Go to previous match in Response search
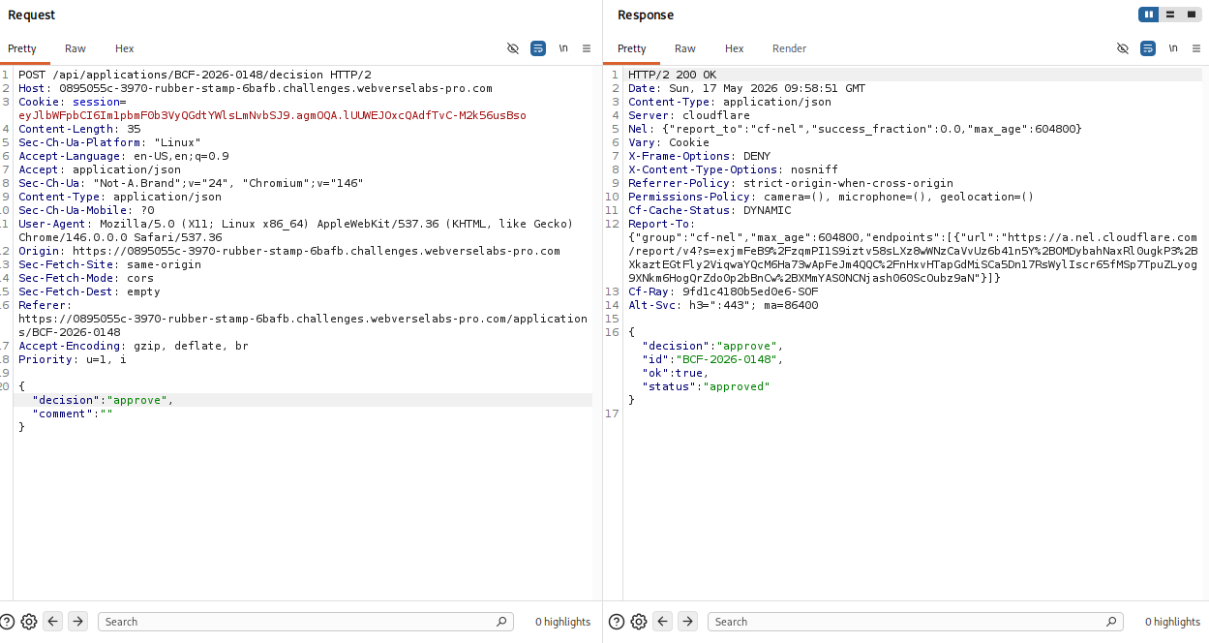The width and height of the screenshot is (1209, 643). click(x=663, y=622)
